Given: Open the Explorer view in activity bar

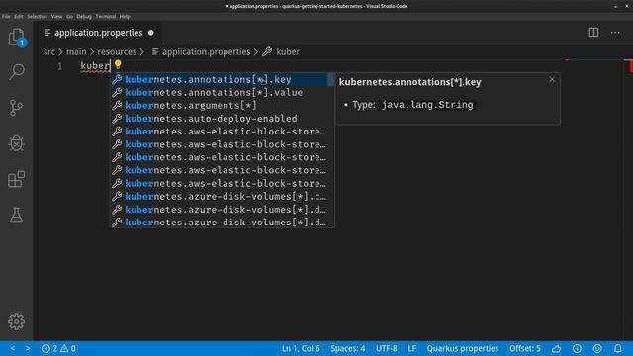Looking at the screenshot, I should (16, 37).
